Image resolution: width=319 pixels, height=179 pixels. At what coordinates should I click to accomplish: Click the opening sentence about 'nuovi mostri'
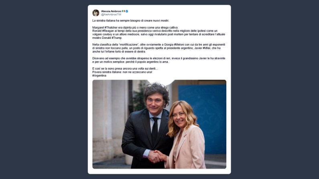click(131, 21)
